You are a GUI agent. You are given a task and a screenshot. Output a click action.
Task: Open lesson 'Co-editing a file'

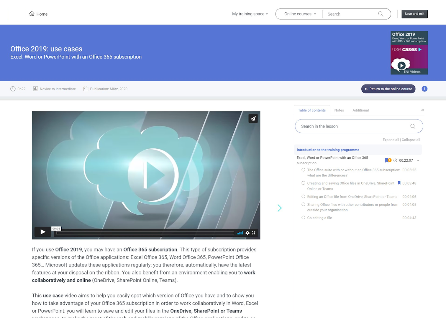319,218
